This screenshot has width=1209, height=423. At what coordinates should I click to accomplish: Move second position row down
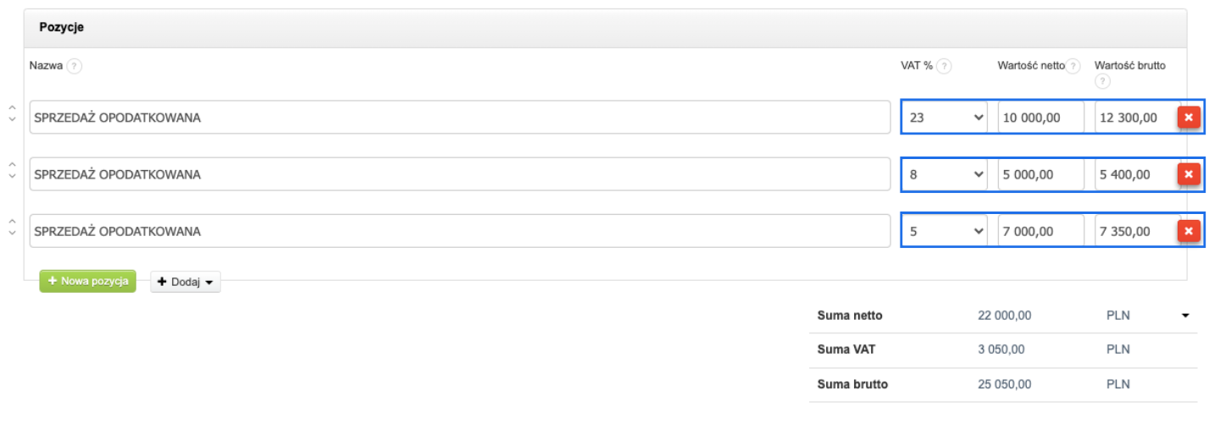pos(12,177)
